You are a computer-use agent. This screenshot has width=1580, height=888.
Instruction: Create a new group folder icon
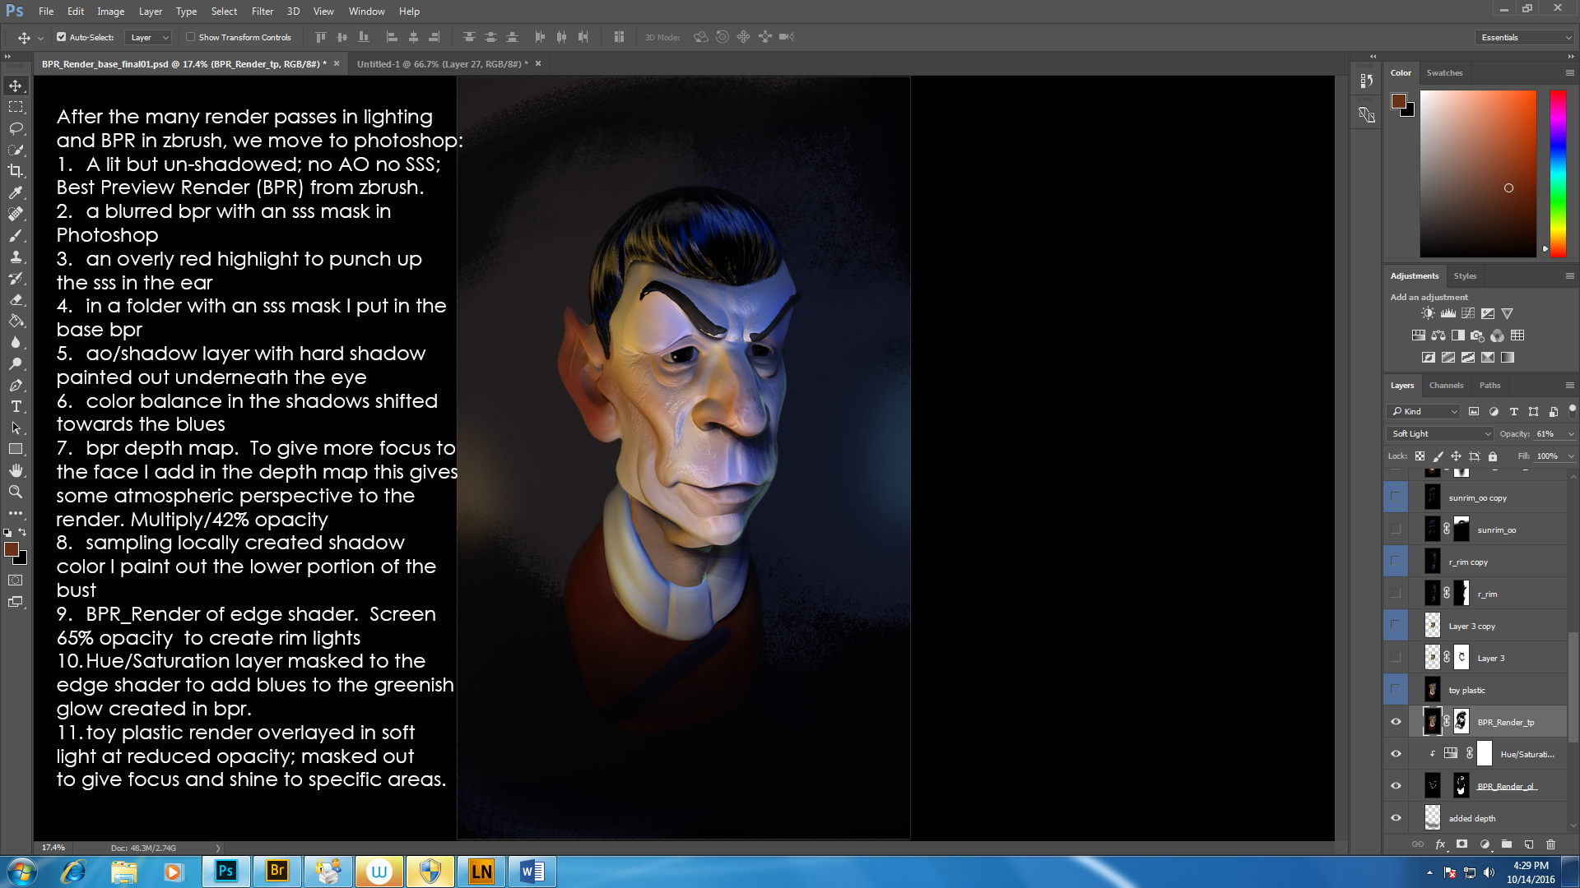click(x=1507, y=844)
